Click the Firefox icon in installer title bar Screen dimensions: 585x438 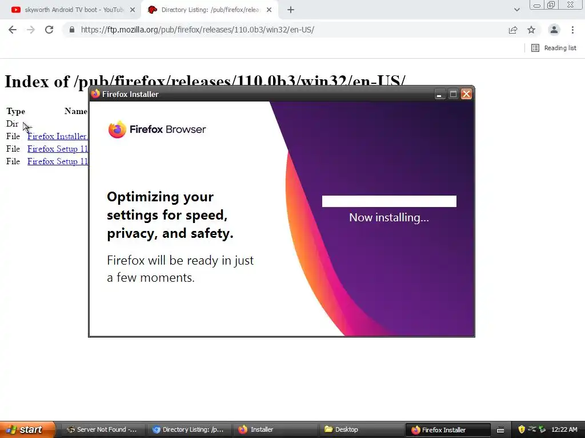pyautogui.click(x=95, y=94)
